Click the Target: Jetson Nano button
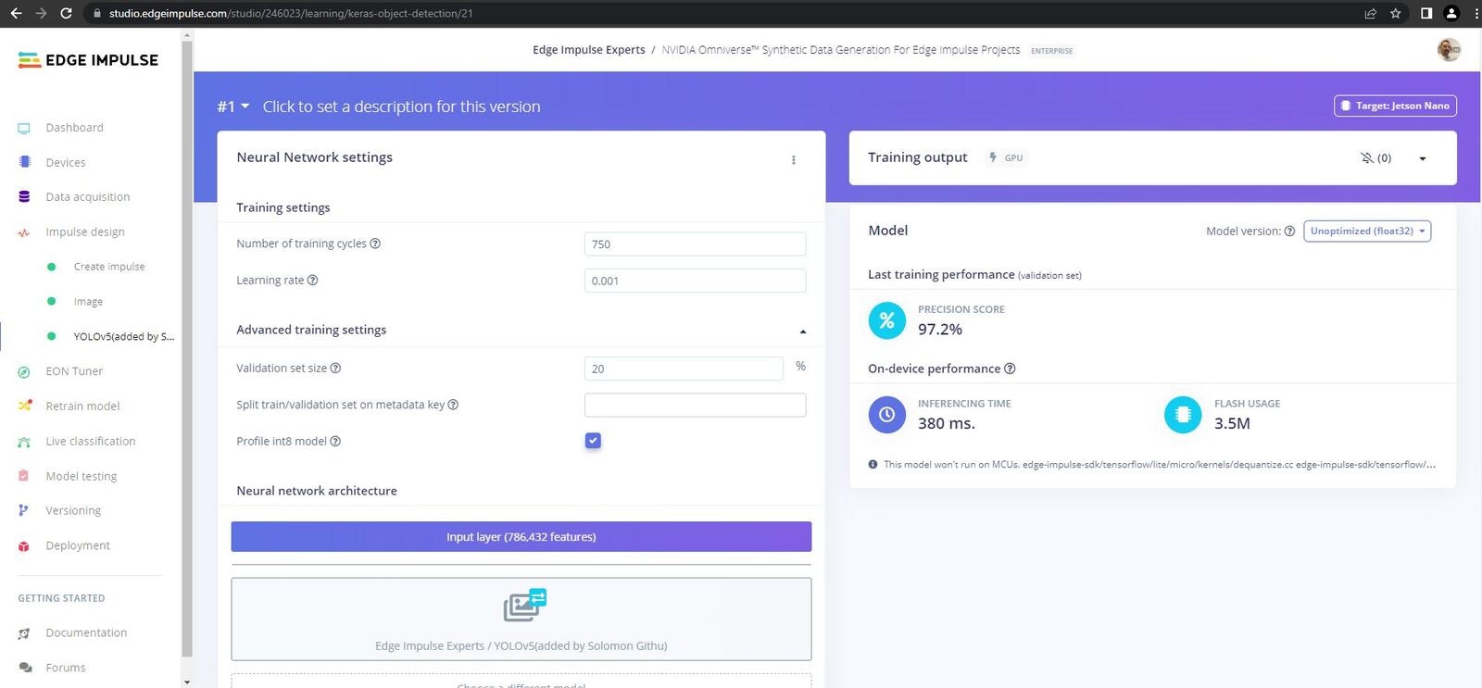The width and height of the screenshot is (1482, 688). [1395, 106]
